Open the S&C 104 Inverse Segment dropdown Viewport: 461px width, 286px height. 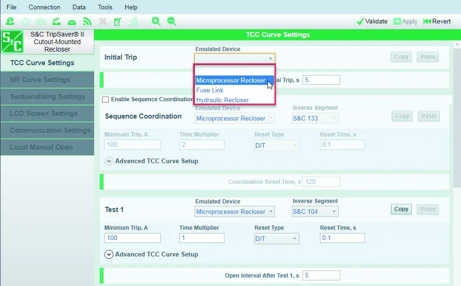315,211
